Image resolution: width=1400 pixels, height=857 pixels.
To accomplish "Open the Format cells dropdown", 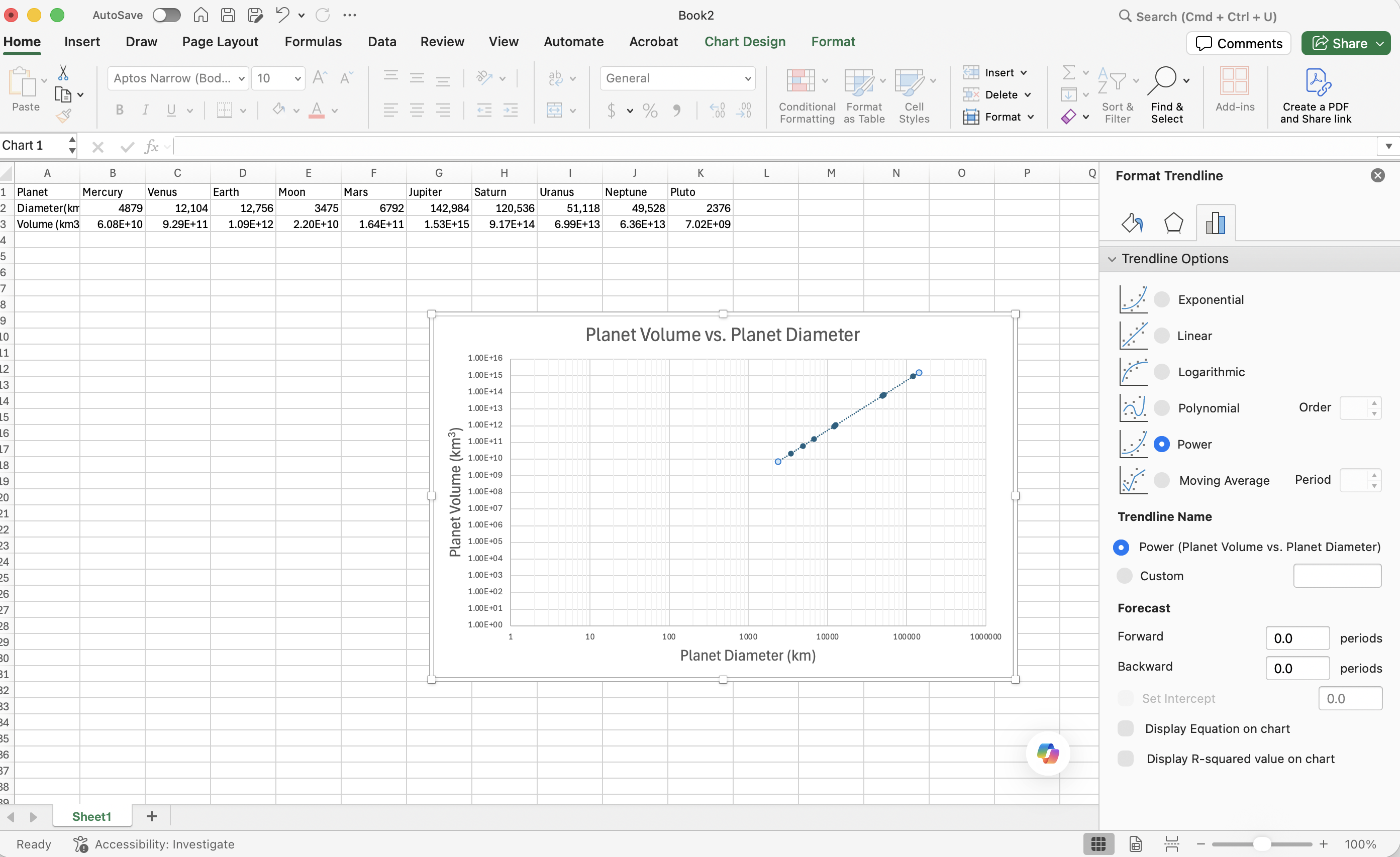I will (x=1031, y=117).
